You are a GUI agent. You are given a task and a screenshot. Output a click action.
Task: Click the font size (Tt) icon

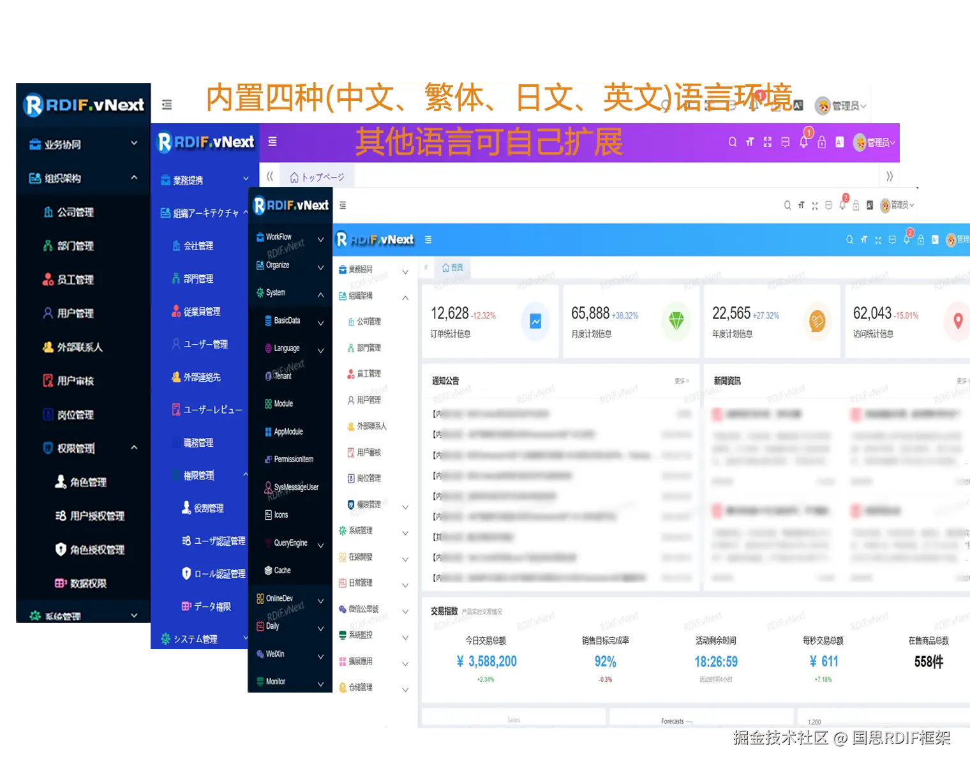click(x=750, y=142)
